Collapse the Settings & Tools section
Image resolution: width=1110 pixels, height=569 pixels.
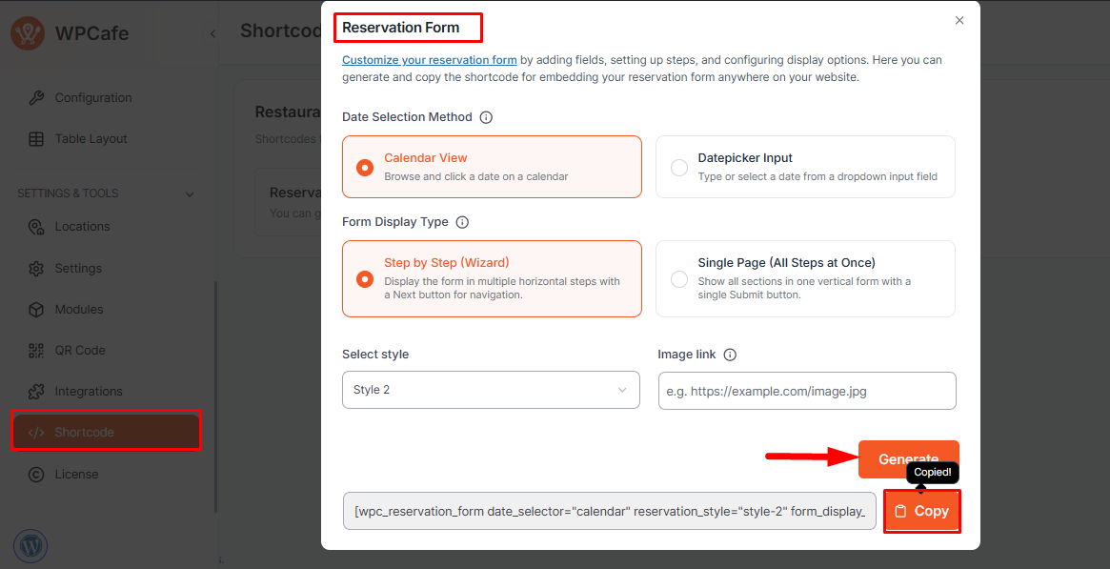coord(190,193)
